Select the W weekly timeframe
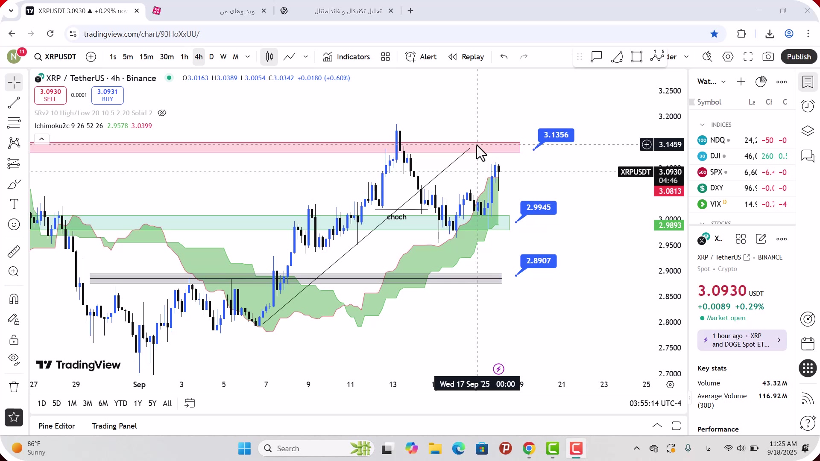Image resolution: width=820 pixels, height=461 pixels. 223,57
